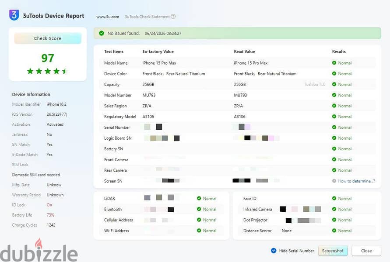Click the Normal check icon for Wi-Fi Address
Image resolution: width=390 pixels, height=262 pixels.
tap(199, 231)
